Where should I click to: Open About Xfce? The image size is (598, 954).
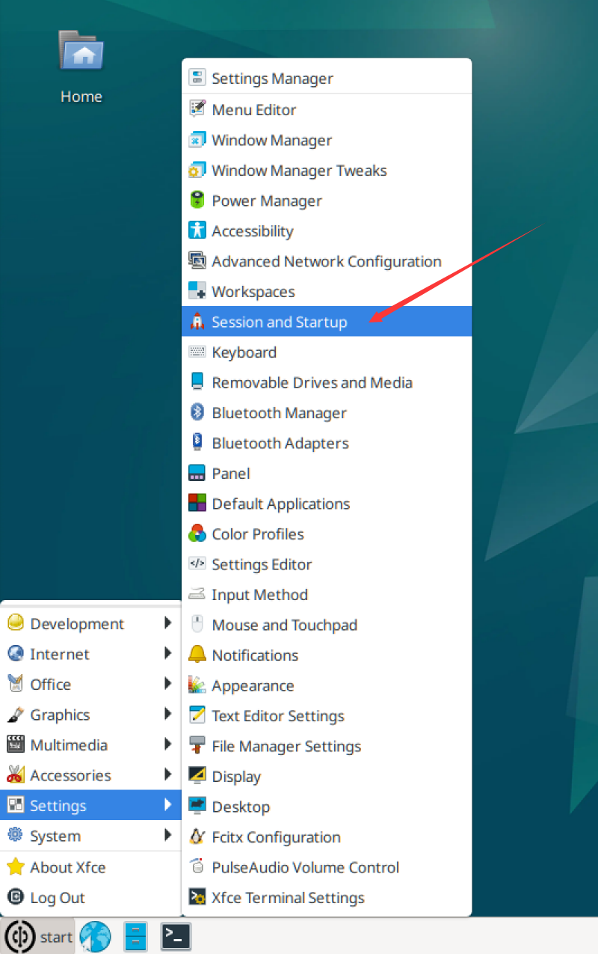[90, 867]
